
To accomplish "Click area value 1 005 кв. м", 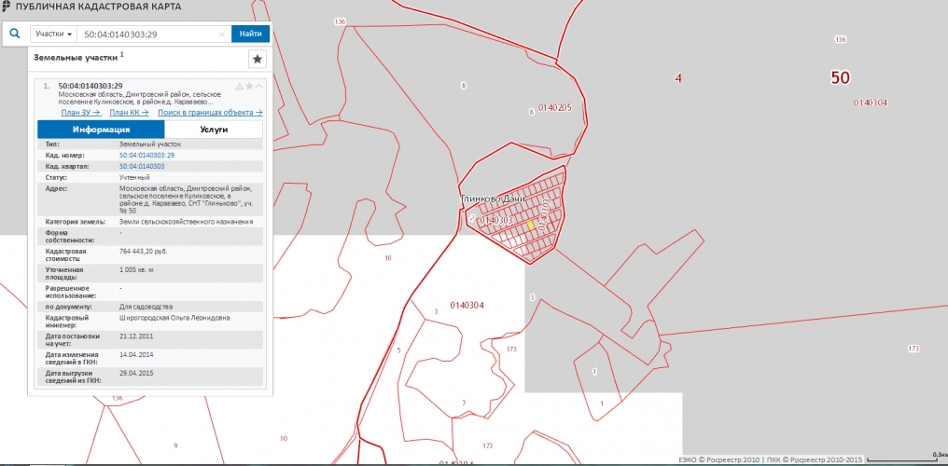I will click(136, 270).
